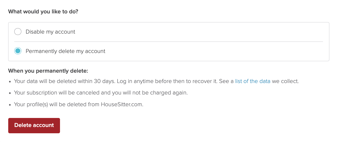The height and width of the screenshot is (142, 337).
Task: Click the "When you permanently delete:" heading
Action: (x=48, y=71)
